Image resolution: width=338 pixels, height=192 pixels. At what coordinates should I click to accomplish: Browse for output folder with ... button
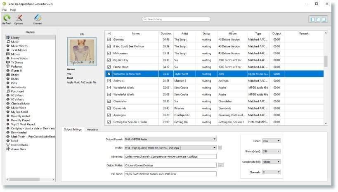[x=221, y=165]
